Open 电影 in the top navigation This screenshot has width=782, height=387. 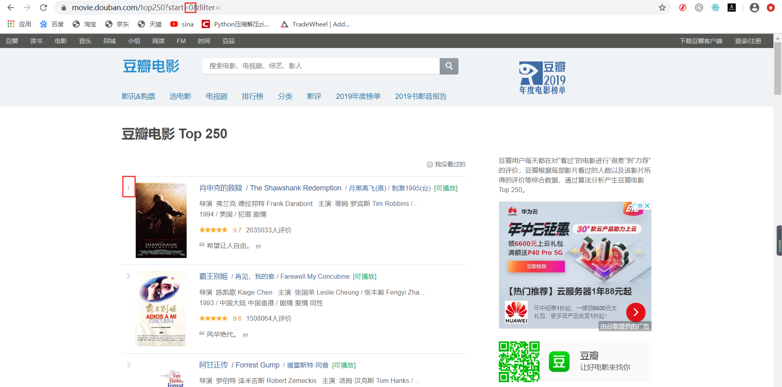point(61,41)
